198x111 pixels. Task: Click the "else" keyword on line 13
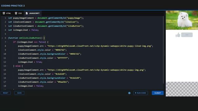coord(18,66)
